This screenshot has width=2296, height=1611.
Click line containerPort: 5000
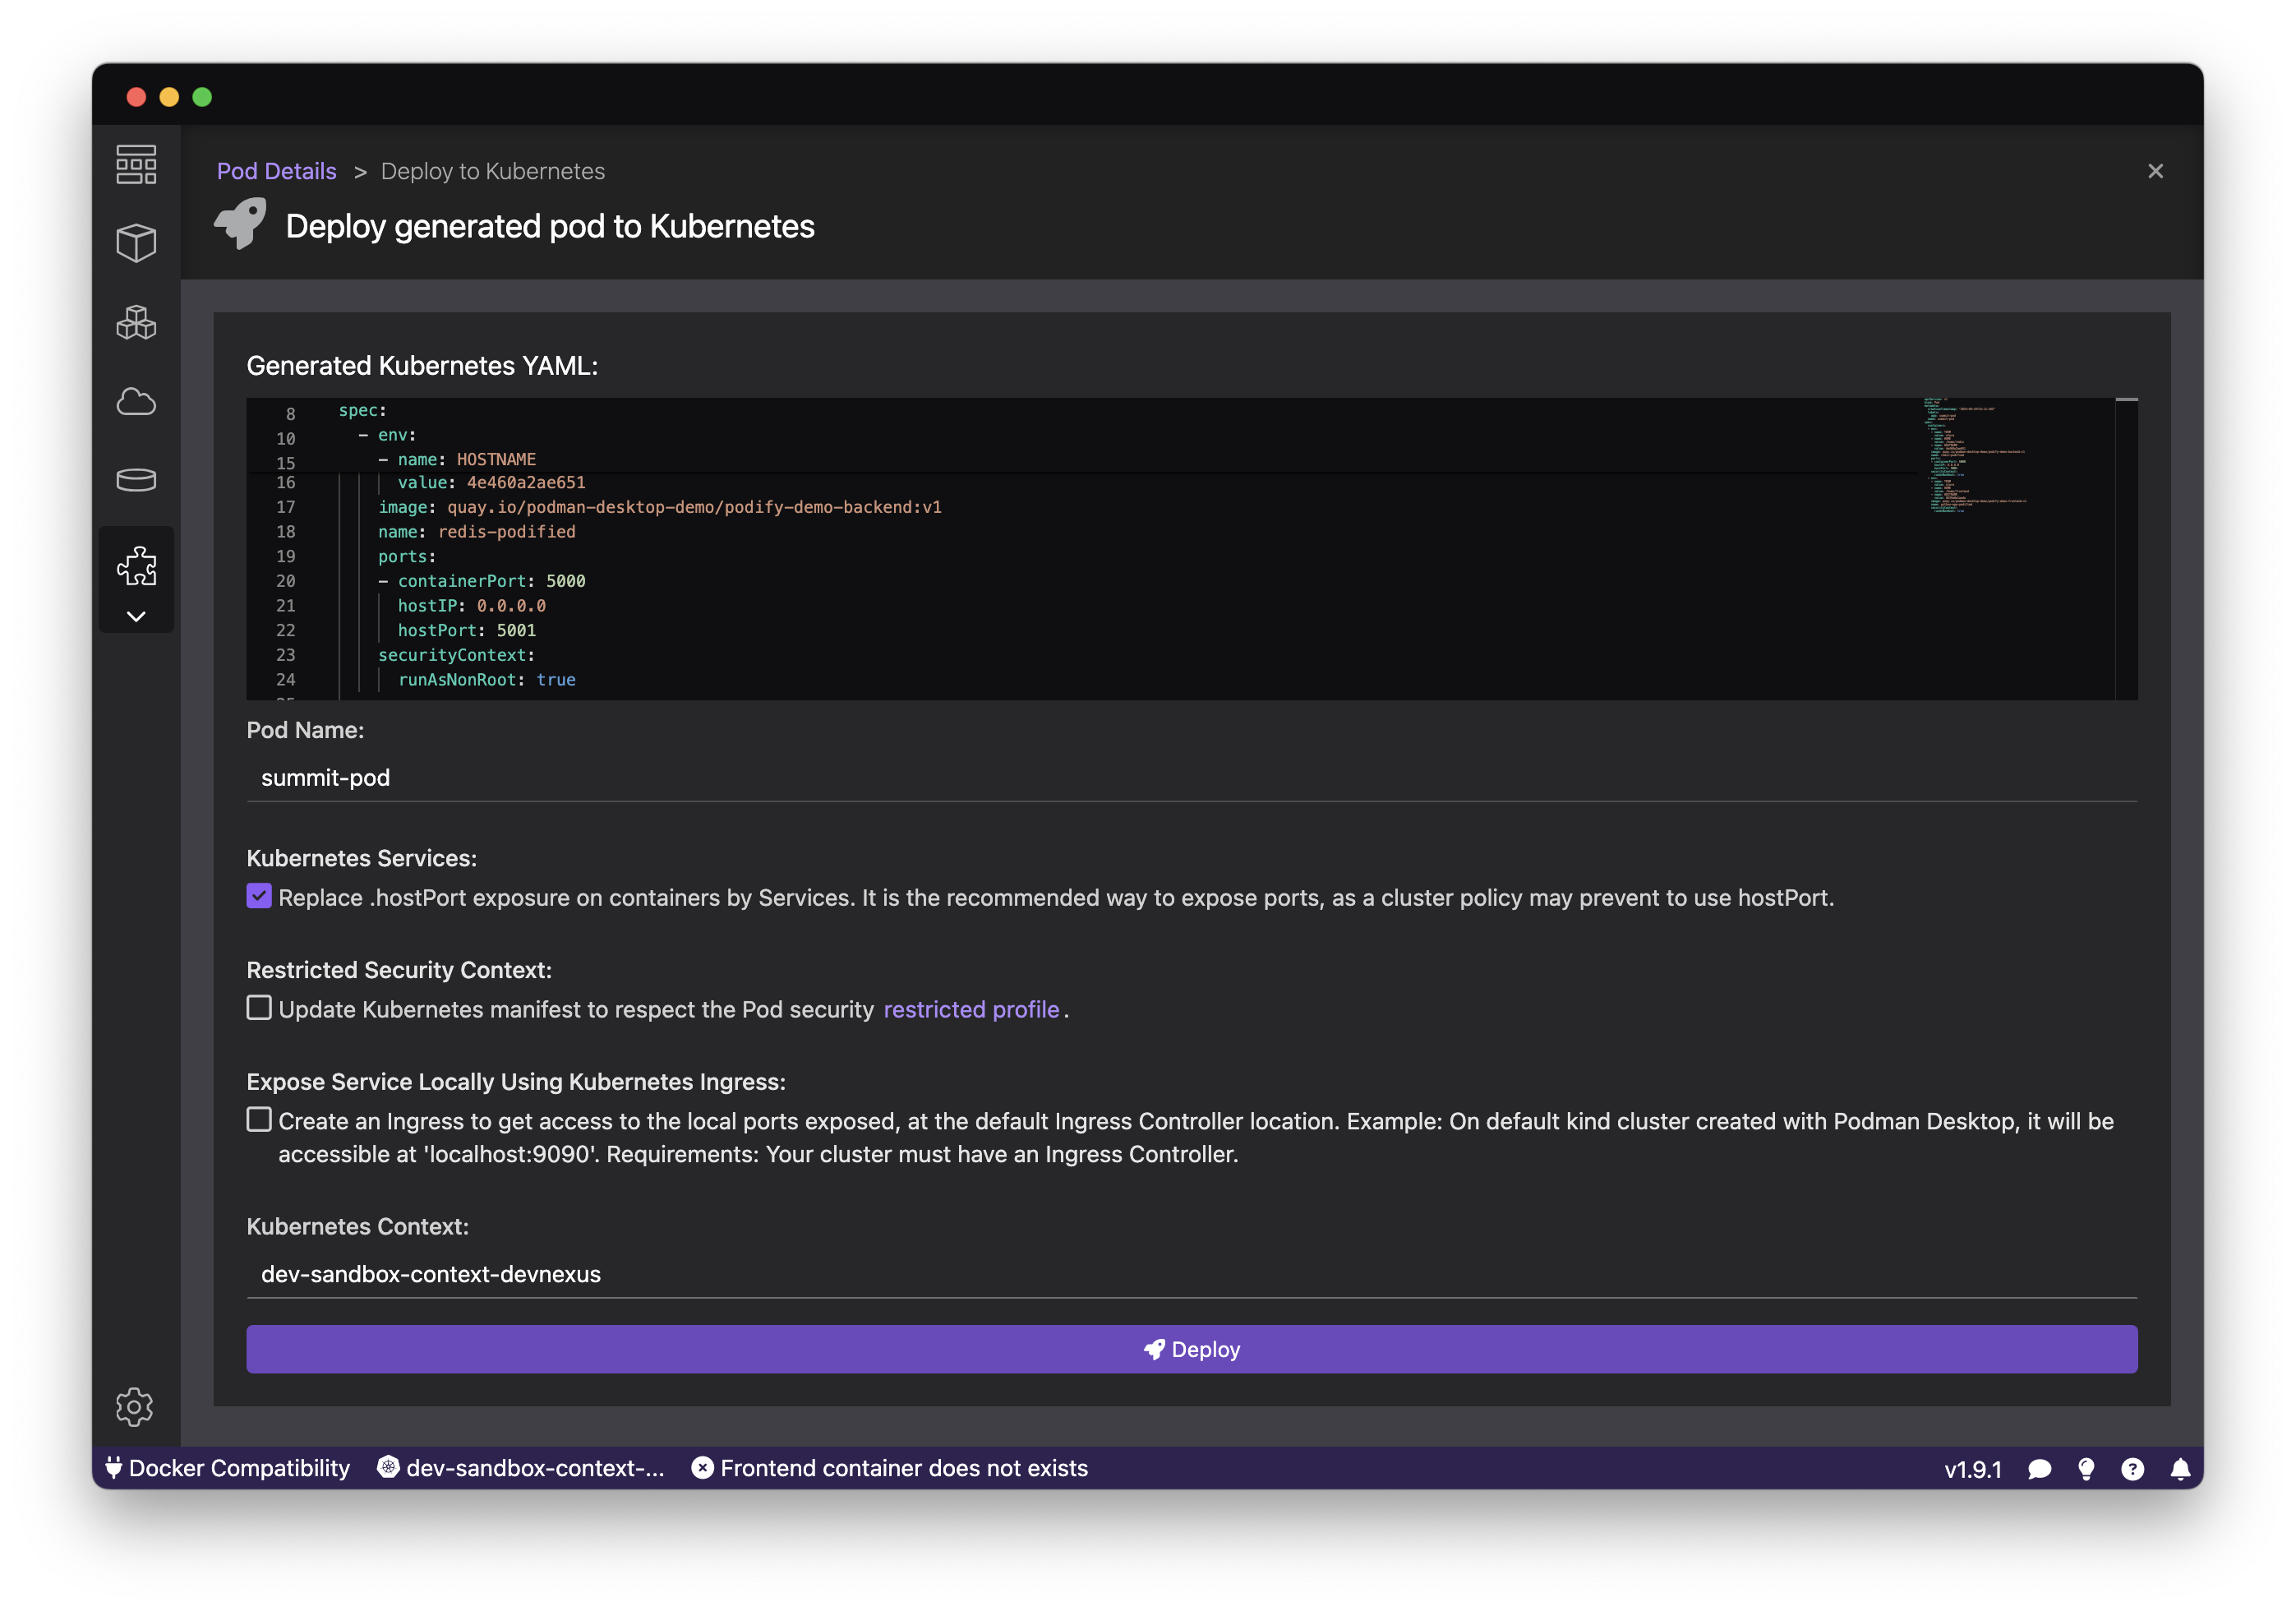(x=481, y=581)
